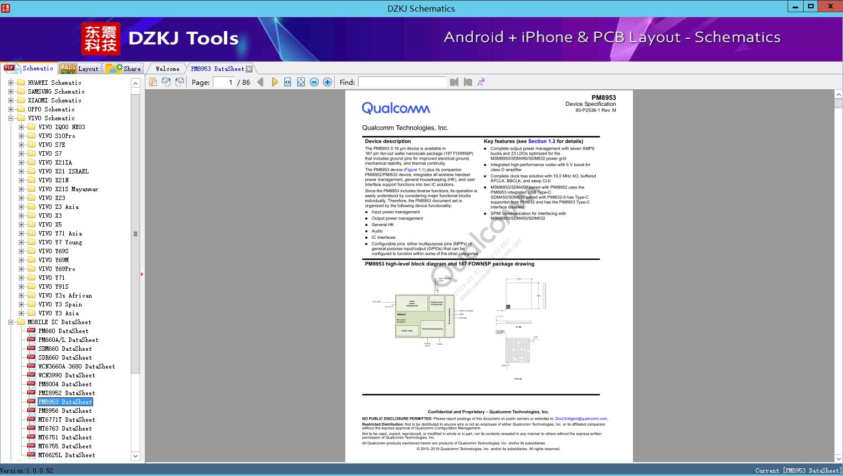Click document scrollbar up arrow

point(838,95)
